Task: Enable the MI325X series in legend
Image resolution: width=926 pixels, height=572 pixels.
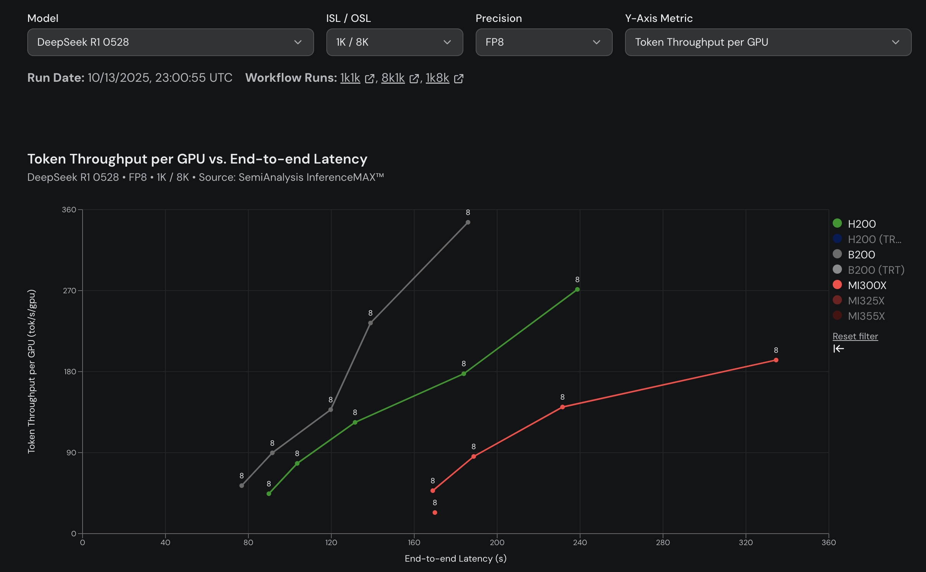Action: tap(866, 301)
